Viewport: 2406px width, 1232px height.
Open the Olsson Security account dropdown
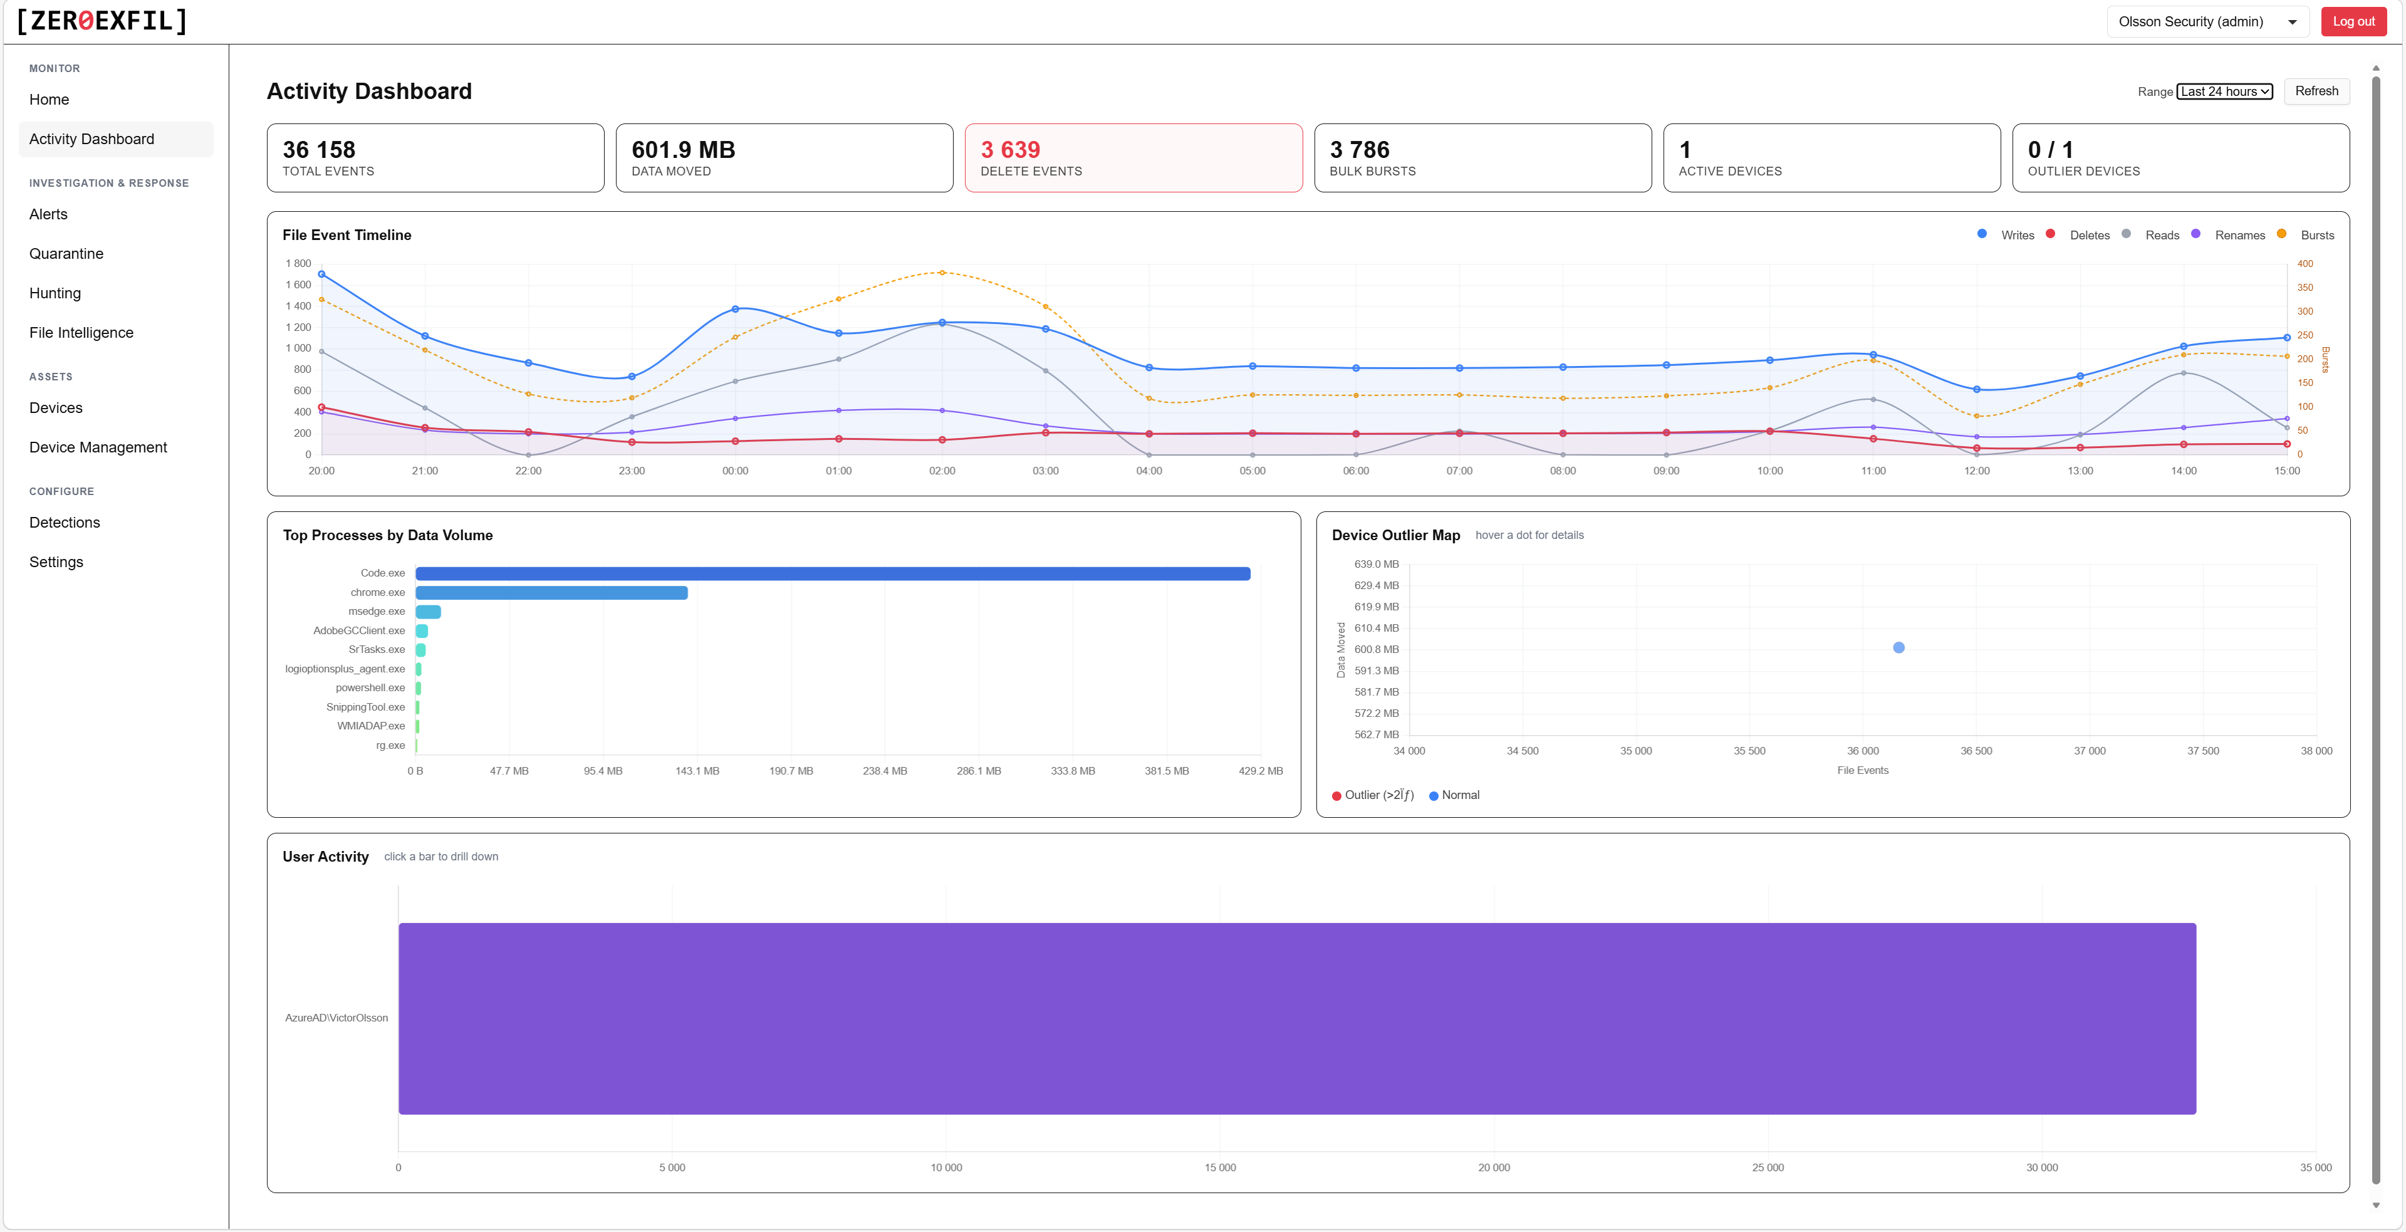[x=2207, y=21]
